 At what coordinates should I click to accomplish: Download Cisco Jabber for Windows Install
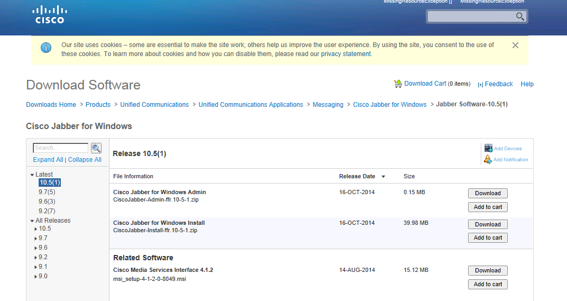[488, 224]
